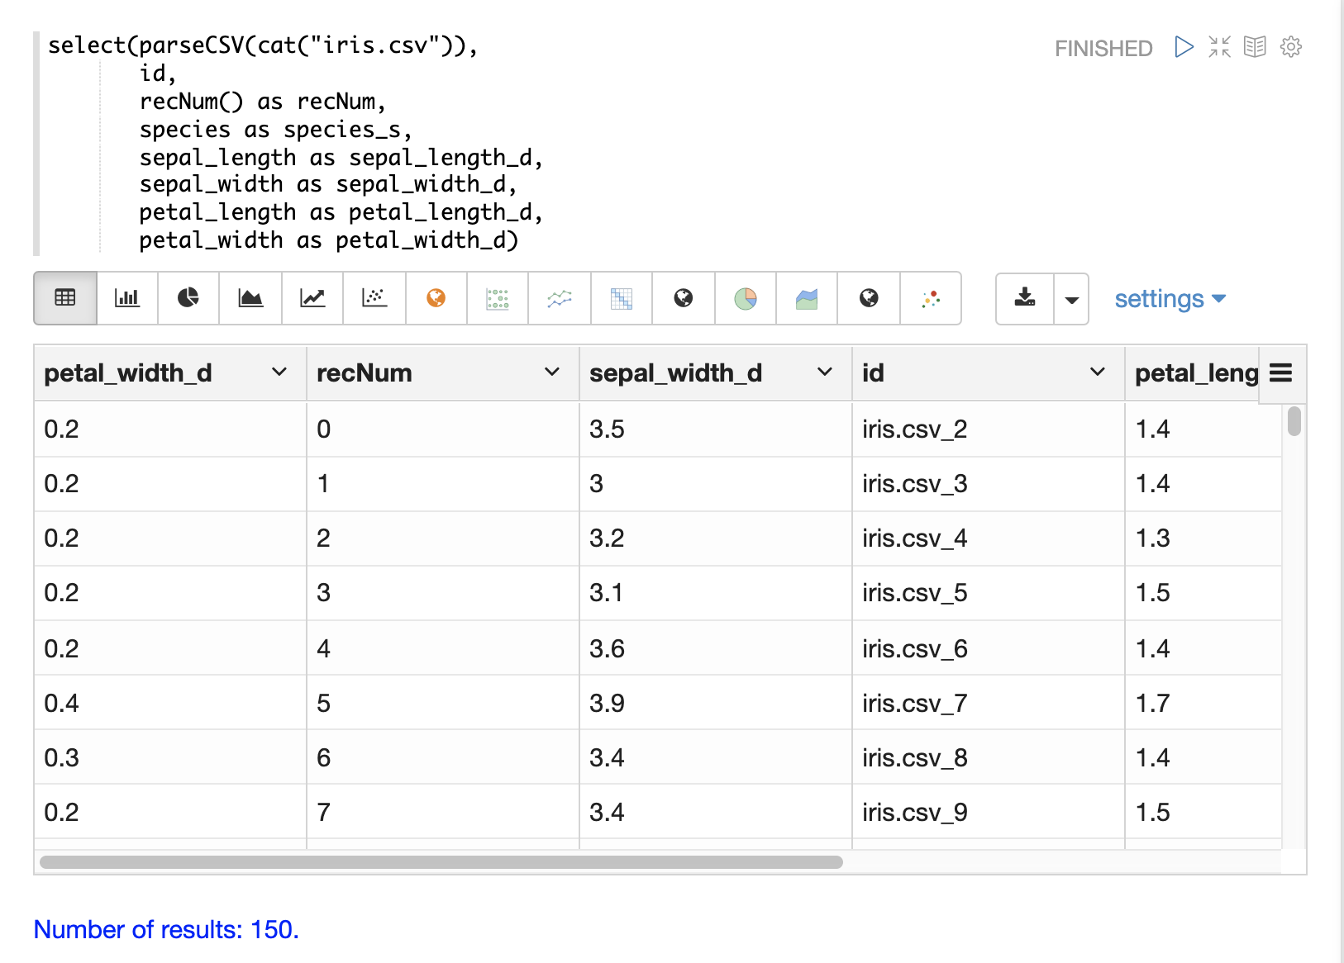Toggle output visibility with the book icon
Image resolution: width=1344 pixels, height=963 pixels.
coord(1255,47)
